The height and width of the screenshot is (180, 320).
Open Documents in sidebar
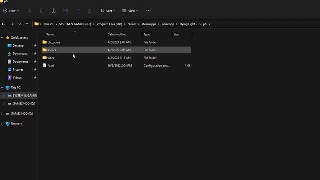20,62
